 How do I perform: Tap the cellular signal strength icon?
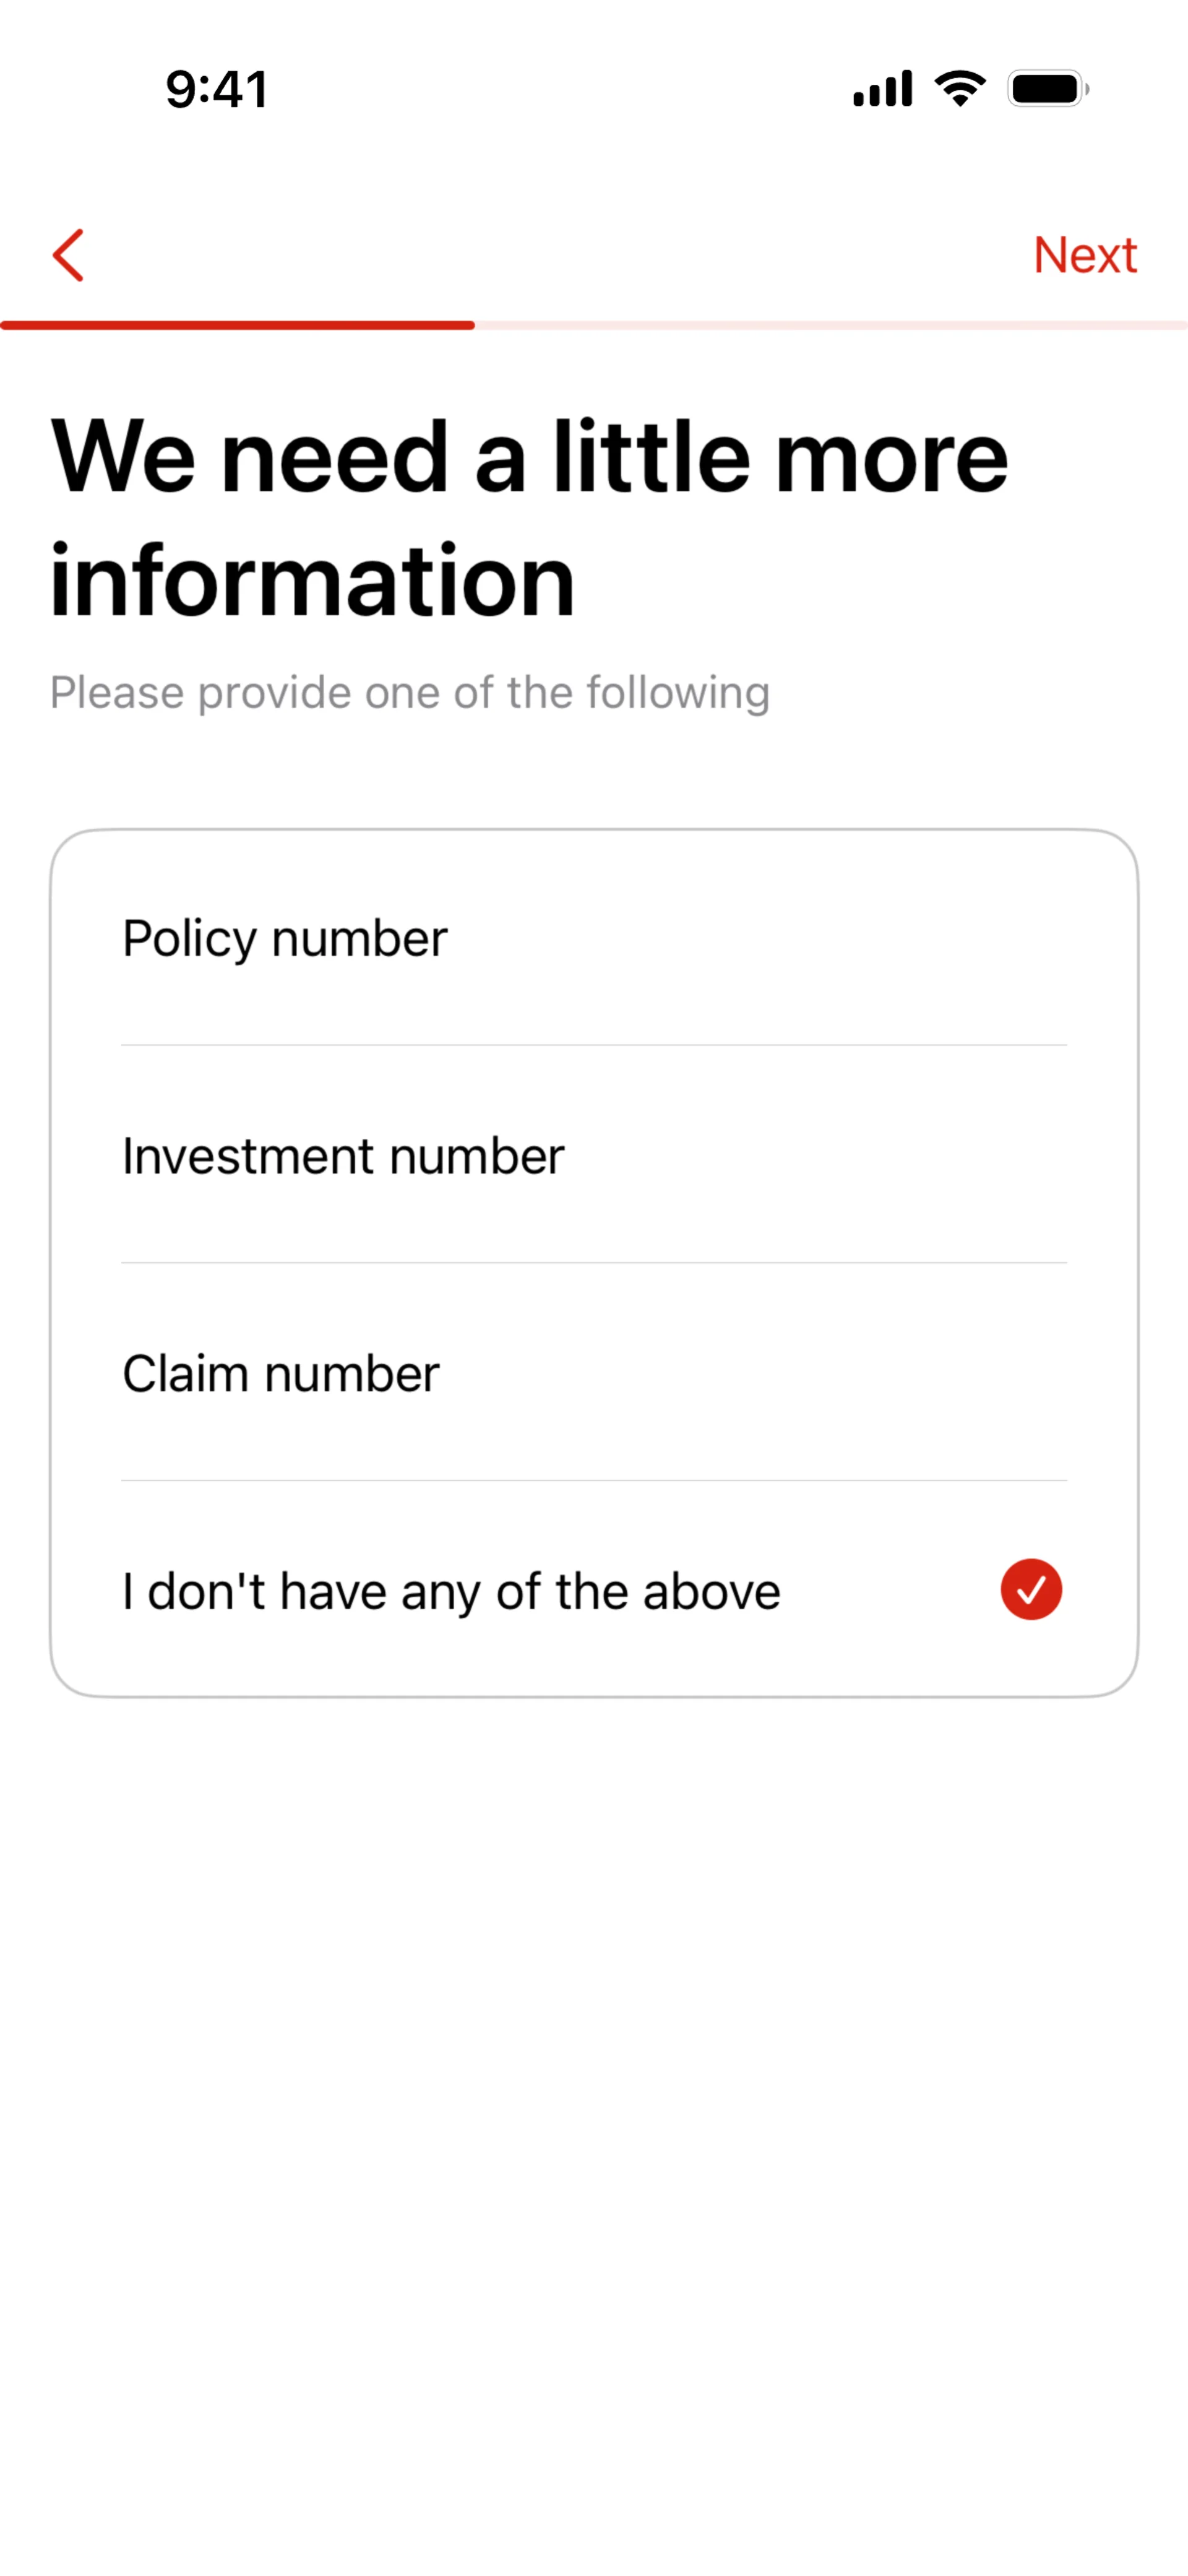point(882,89)
